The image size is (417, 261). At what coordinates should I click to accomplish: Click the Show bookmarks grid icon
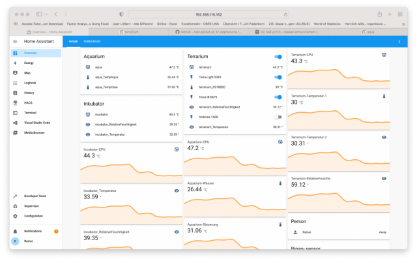pyautogui.click(x=16, y=23)
